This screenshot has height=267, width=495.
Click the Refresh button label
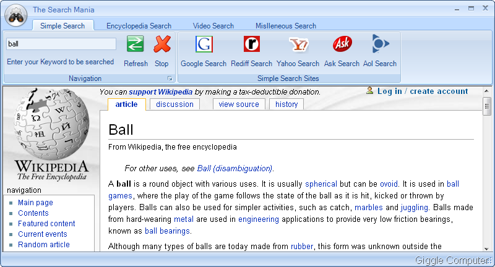pos(136,64)
